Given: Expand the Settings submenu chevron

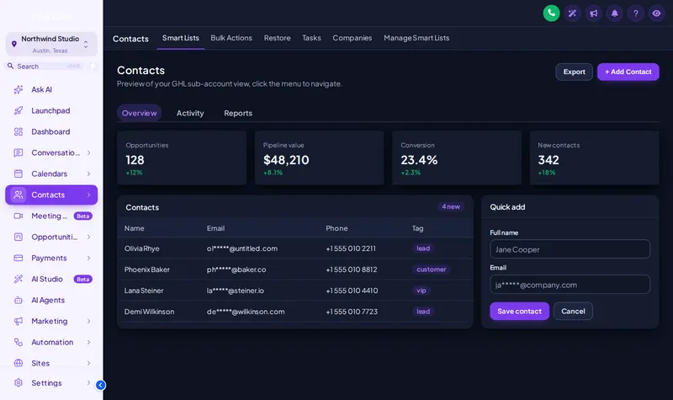Looking at the screenshot, I should point(88,382).
